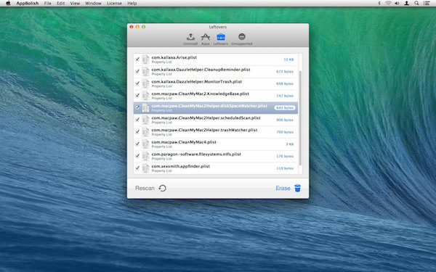The height and width of the screenshot is (272, 436).
Task: Open the Apple menu
Action: click(x=8, y=4)
